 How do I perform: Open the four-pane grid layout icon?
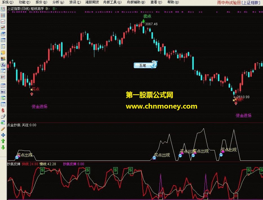(3, 104)
